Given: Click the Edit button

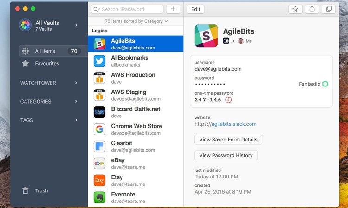Looking at the screenshot, I should coord(196,9).
